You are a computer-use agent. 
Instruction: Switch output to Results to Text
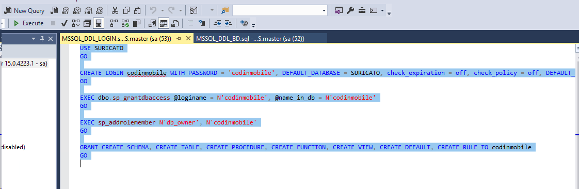tap(152, 23)
